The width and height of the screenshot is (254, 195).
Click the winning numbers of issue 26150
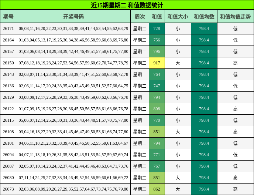pos(73,63)
